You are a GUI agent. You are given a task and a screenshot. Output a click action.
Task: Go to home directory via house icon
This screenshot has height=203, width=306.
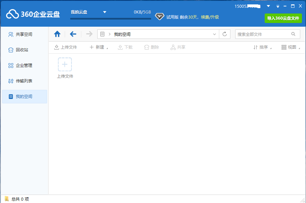(x=57, y=34)
